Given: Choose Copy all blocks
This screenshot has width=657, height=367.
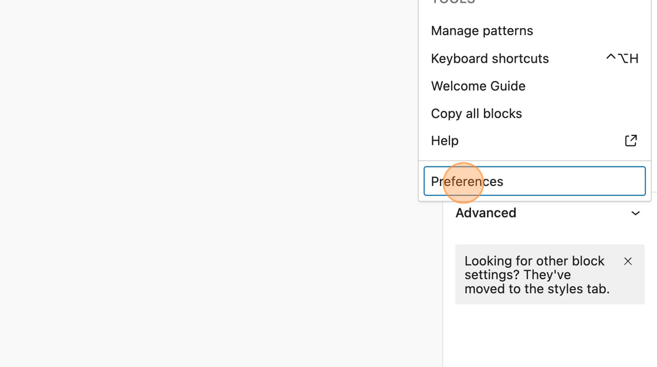Looking at the screenshot, I should (476, 114).
